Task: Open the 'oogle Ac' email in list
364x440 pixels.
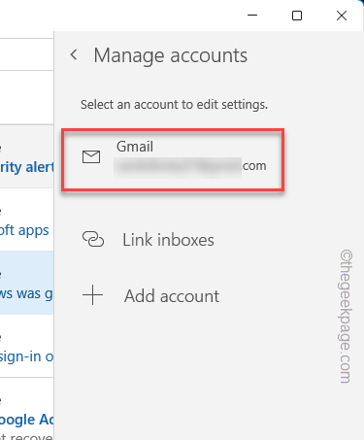Action: coord(27,409)
